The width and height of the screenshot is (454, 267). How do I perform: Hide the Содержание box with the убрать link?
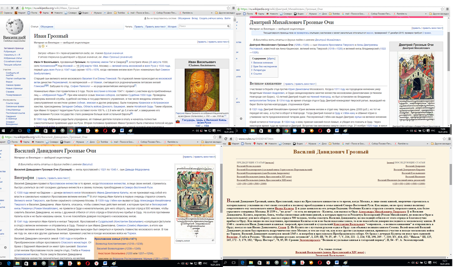point(271,58)
